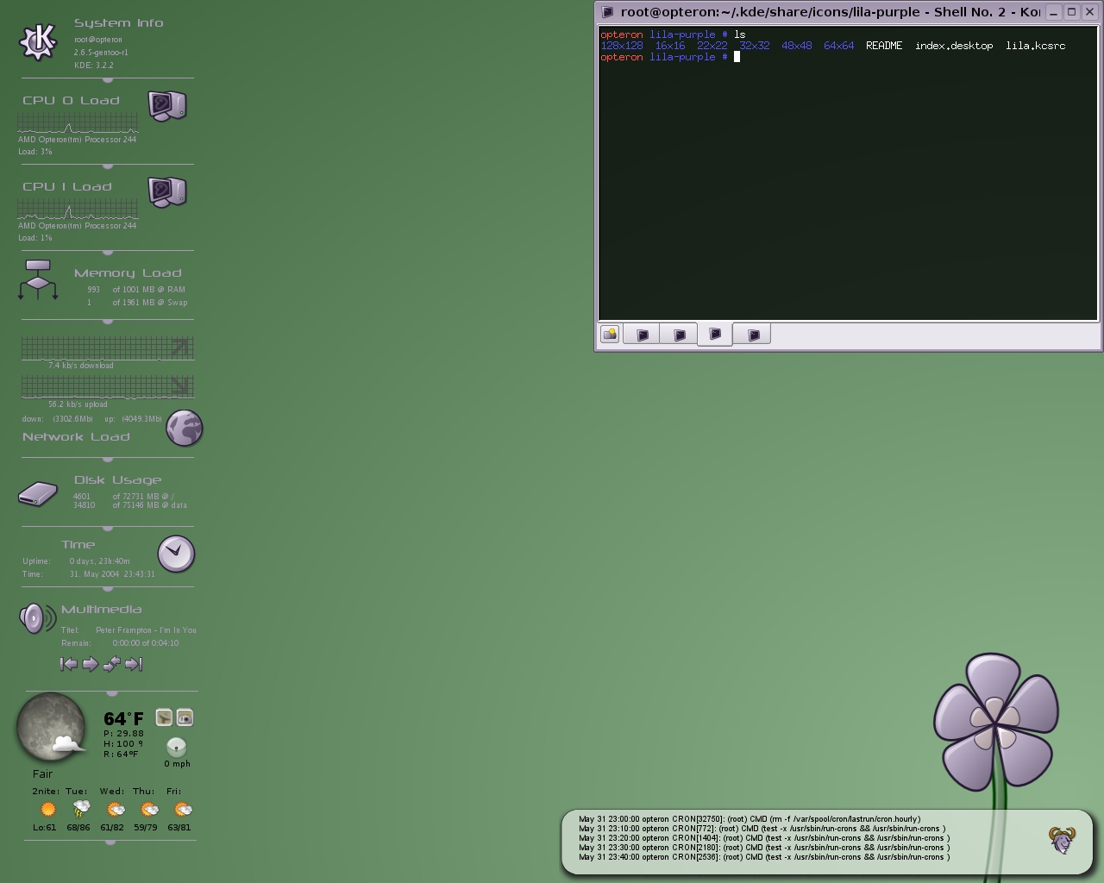Open the webcam icon in weather widget
This screenshot has height=883, width=1104.
(x=185, y=717)
